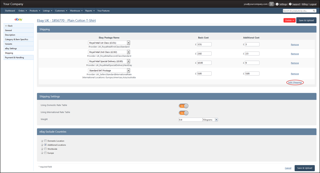Open Ebay UK Plain Cotton T-Shirt title link
The height and width of the screenshot is (173, 320).
(x=66, y=21)
